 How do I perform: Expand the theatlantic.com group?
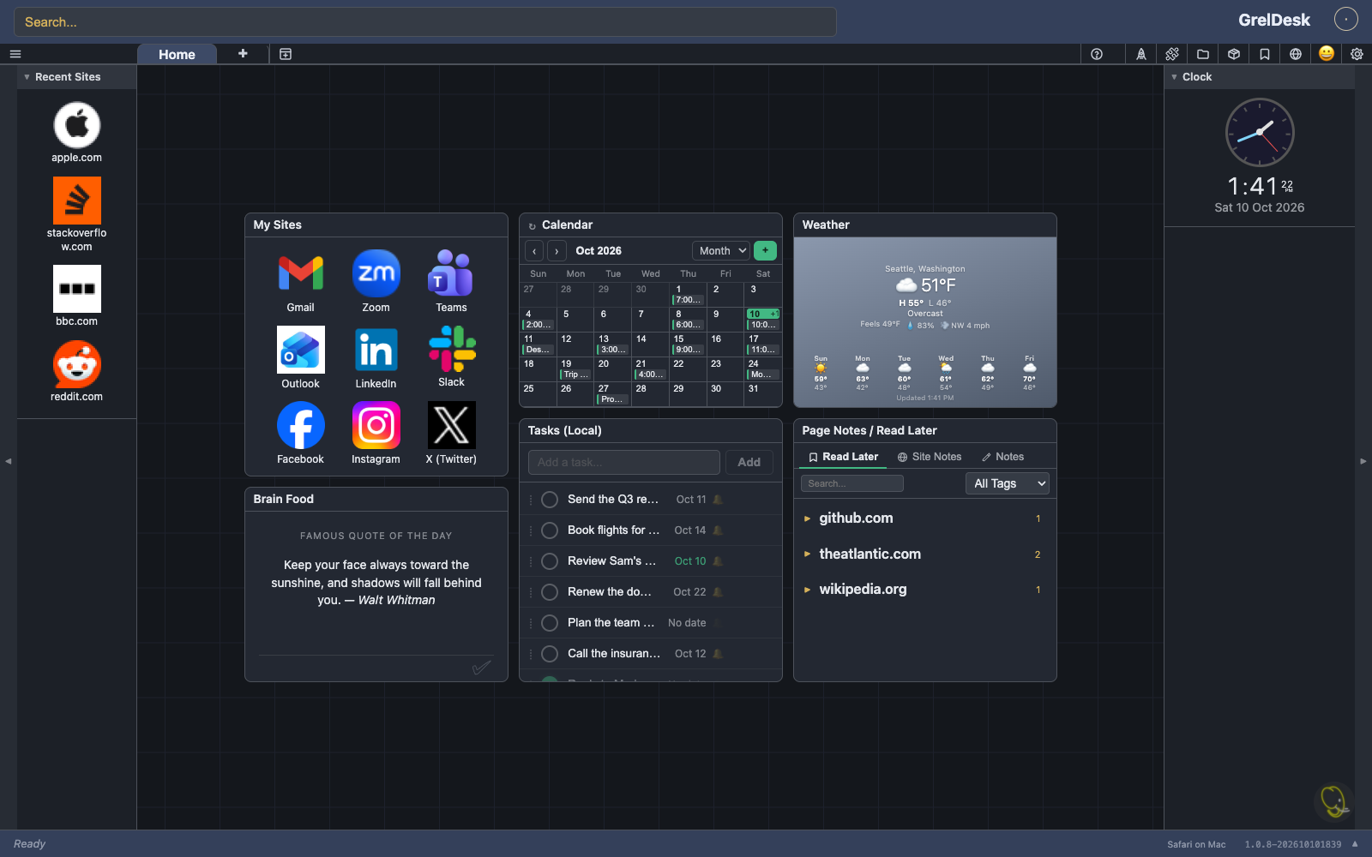click(807, 554)
